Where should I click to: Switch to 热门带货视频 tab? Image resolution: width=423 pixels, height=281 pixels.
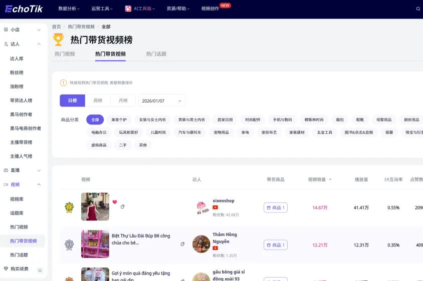(x=110, y=54)
